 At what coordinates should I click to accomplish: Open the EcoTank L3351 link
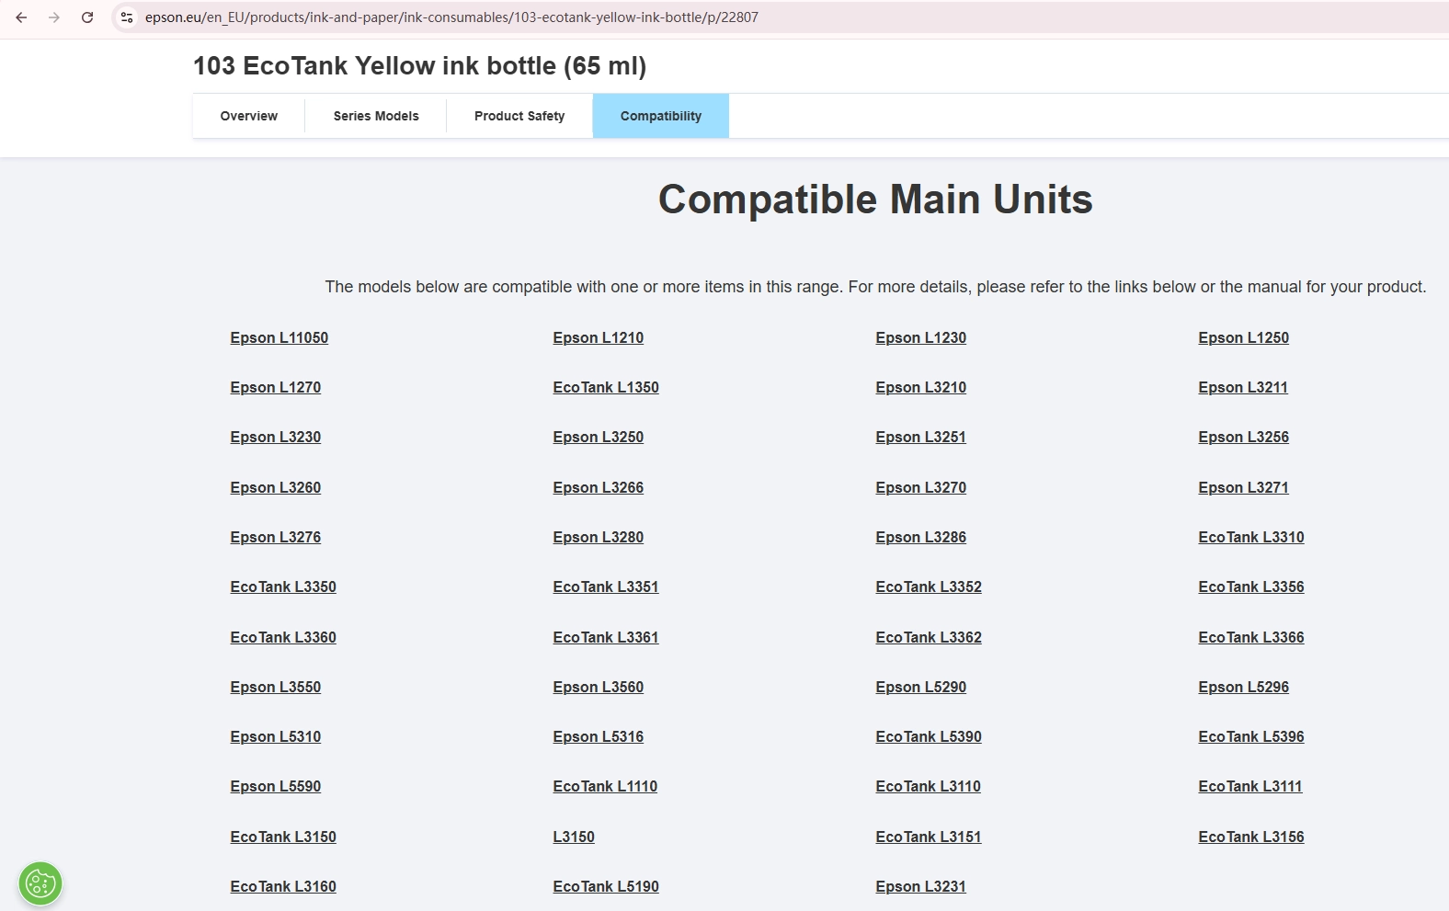[606, 586]
